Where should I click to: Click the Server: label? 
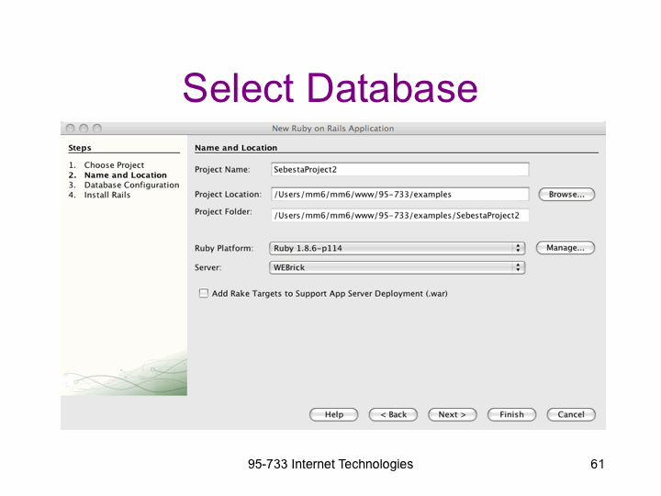[207, 267]
